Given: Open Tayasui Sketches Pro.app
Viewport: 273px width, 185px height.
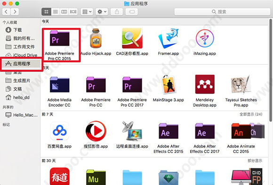Looking at the screenshot, I should pyautogui.click(x=241, y=84).
